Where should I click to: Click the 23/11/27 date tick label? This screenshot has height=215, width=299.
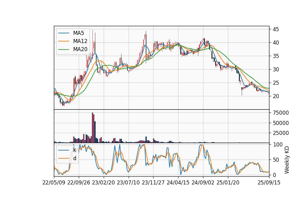[153, 183]
